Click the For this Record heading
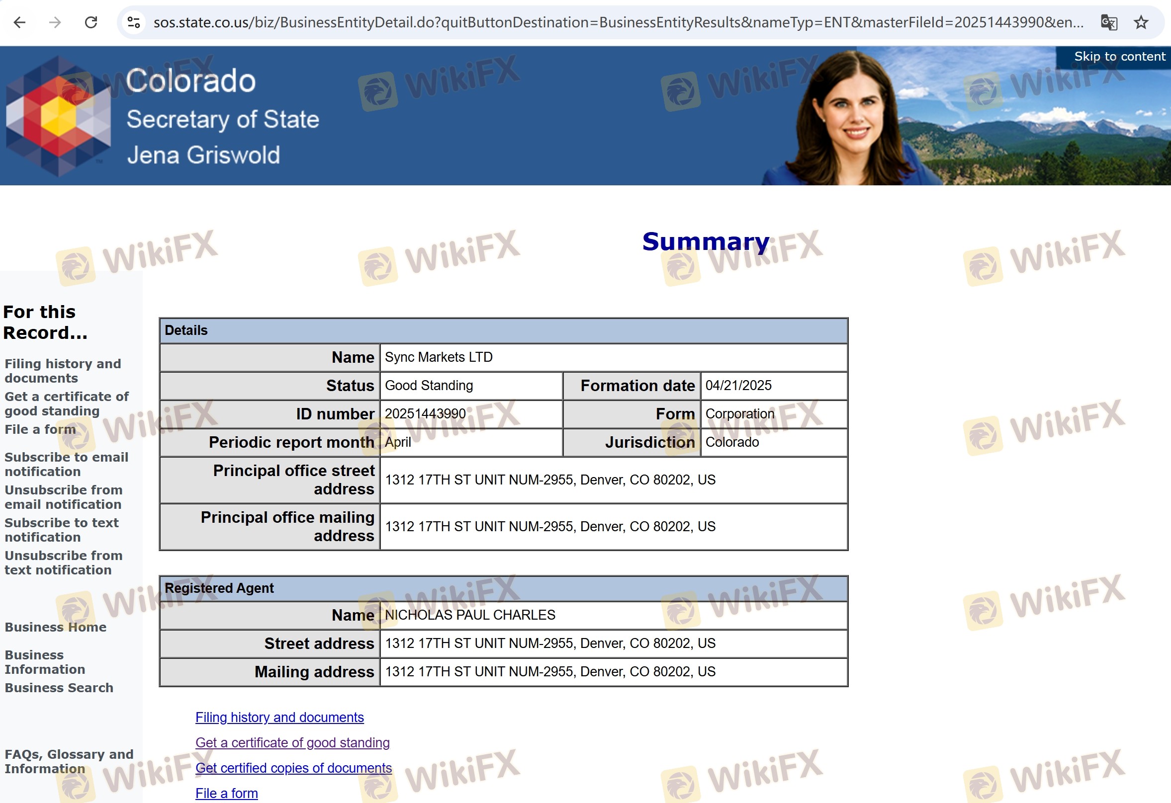This screenshot has width=1171, height=803. (45, 322)
